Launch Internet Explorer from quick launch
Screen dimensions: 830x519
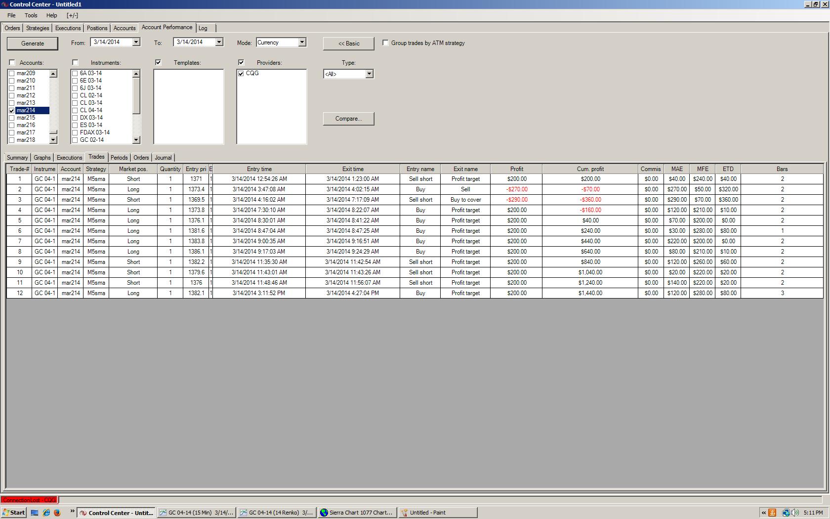[46, 513]
